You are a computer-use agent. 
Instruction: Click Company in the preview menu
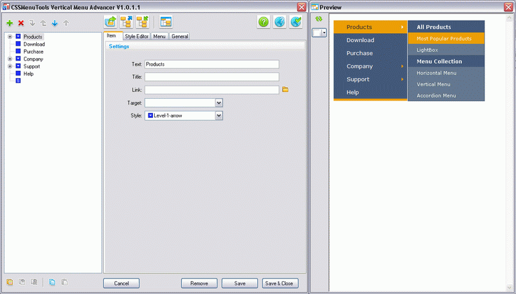point(370,66)
